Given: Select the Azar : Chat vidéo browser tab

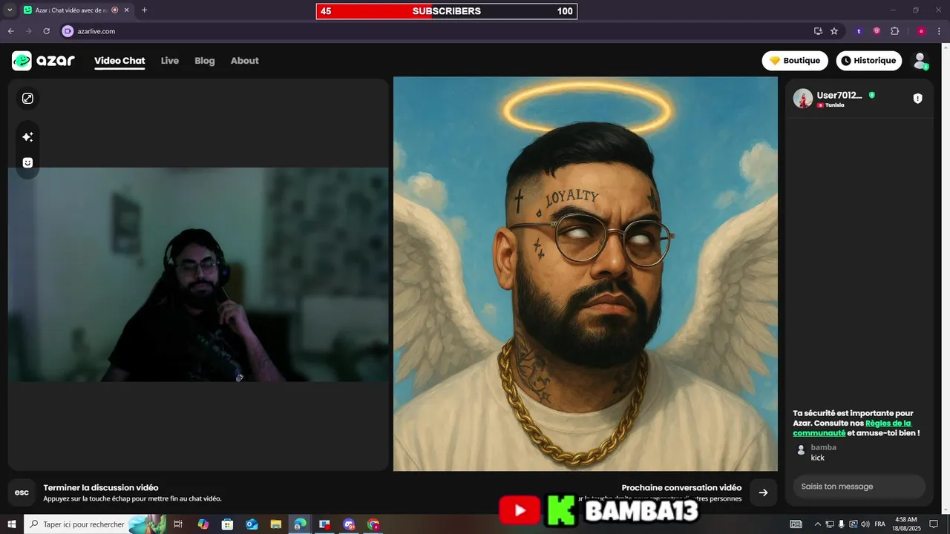Looking at the screenshot, I should pos(76,10).
